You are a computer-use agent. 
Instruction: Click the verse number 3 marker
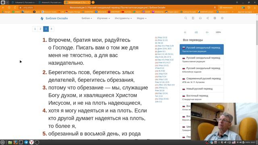45,88
